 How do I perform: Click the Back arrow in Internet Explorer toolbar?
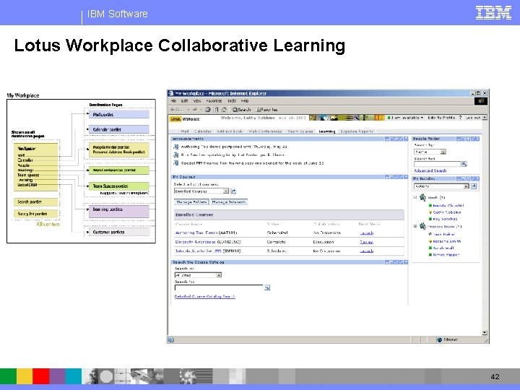click(173, 110)
